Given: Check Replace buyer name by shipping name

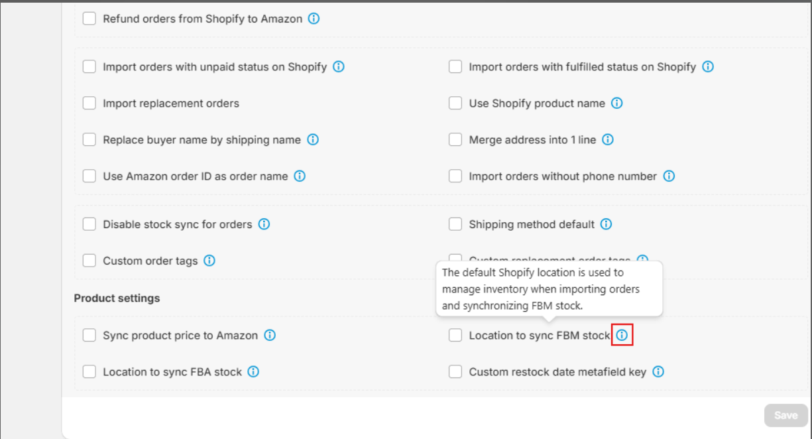Looking at the screenshot, I should (89, 140).
